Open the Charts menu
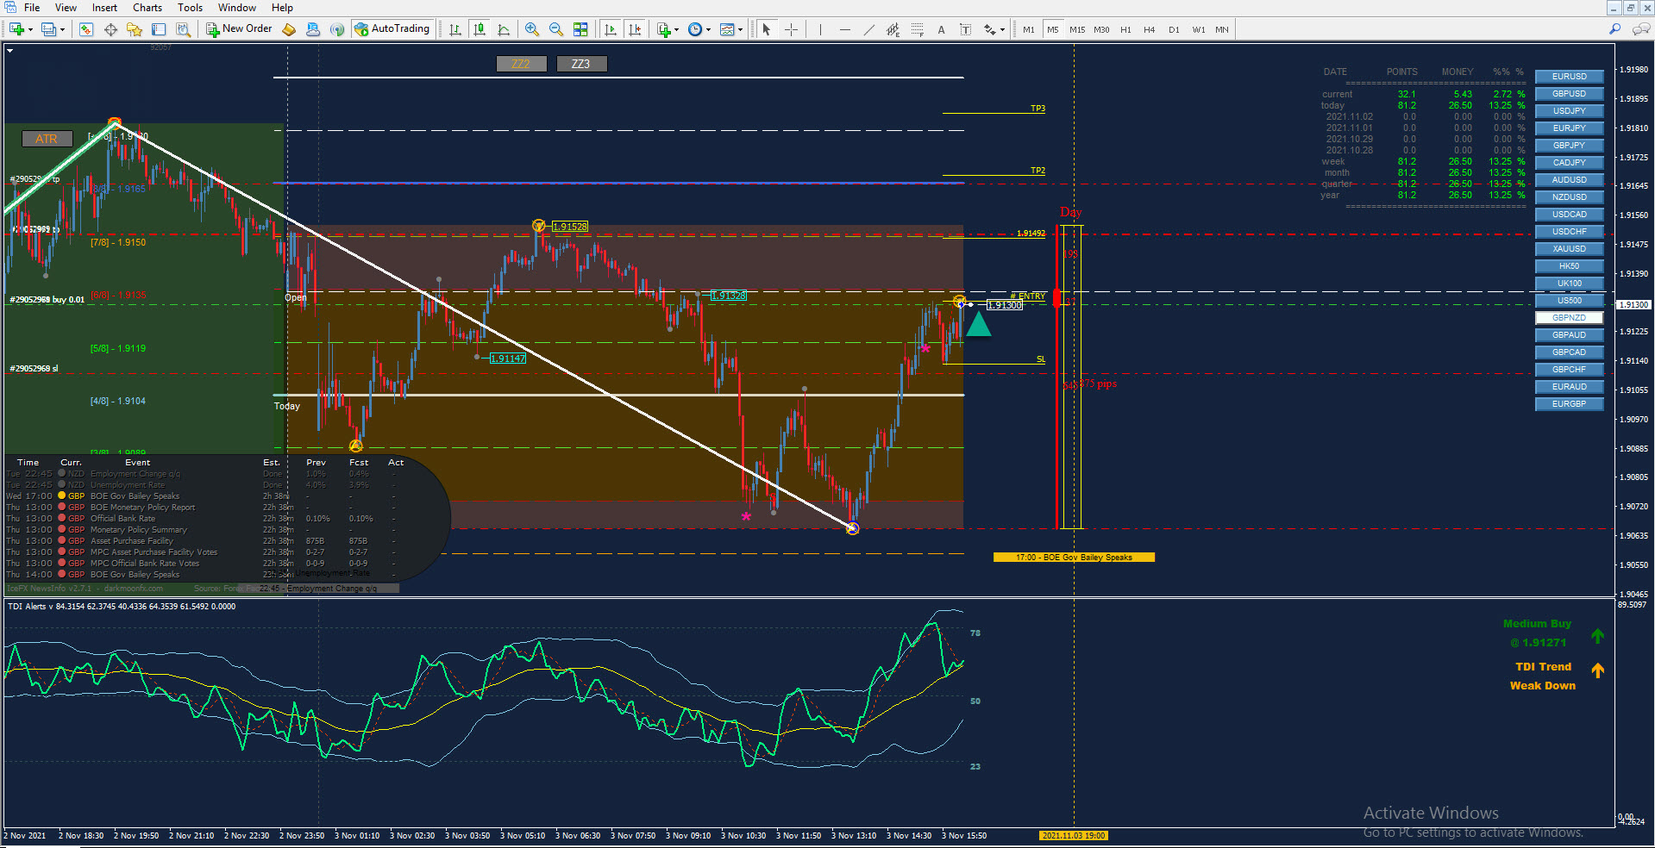 click(x=147, y=8)
